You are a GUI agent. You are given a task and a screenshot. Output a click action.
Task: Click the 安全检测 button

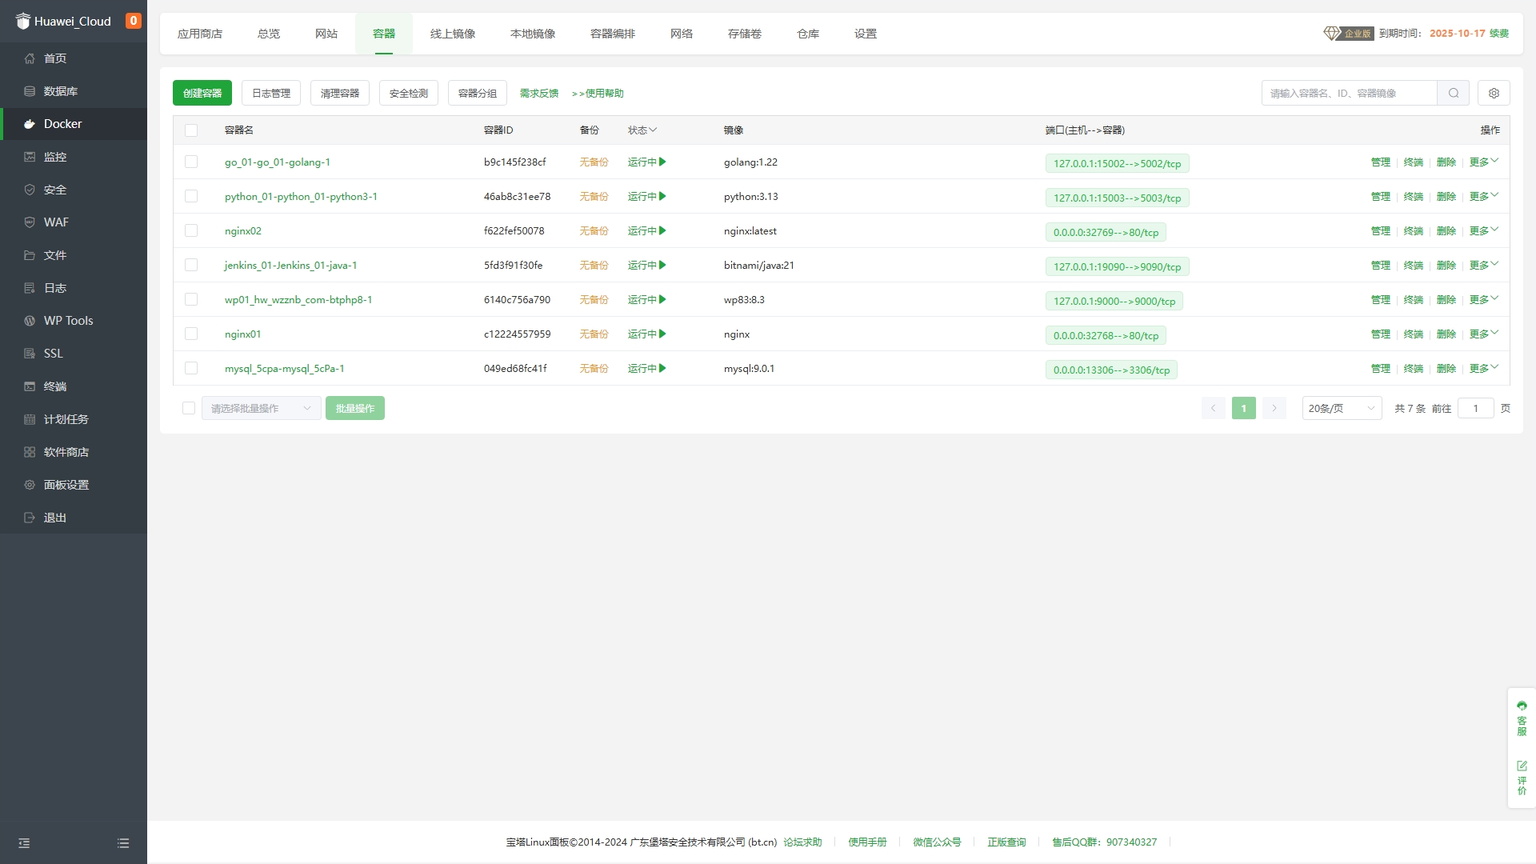tap(409, 93)
